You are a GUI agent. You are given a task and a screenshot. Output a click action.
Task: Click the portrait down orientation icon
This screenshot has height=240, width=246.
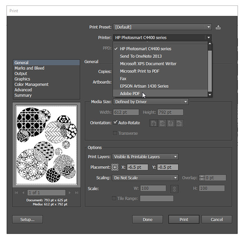click(171, 123)
